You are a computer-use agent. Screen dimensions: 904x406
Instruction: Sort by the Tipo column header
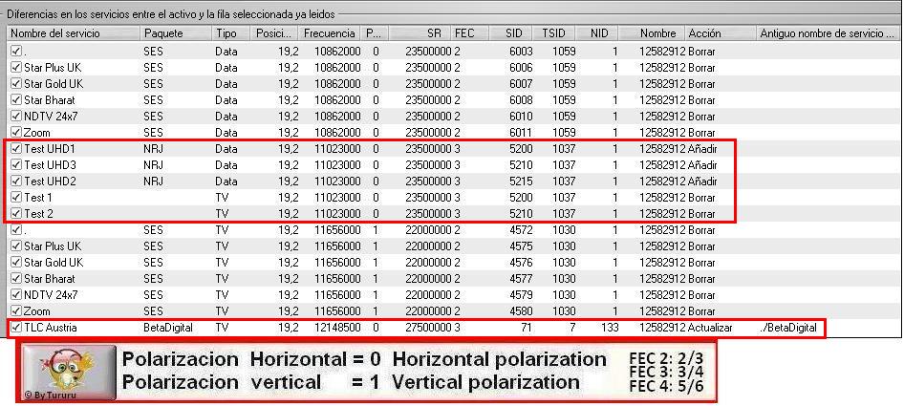(232, 33)
